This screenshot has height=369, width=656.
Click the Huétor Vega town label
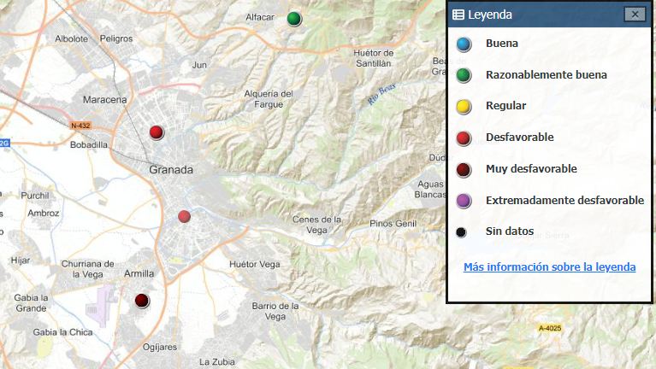[255, 265]
